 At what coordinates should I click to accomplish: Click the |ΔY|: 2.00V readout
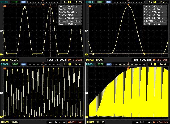point(70,24)
